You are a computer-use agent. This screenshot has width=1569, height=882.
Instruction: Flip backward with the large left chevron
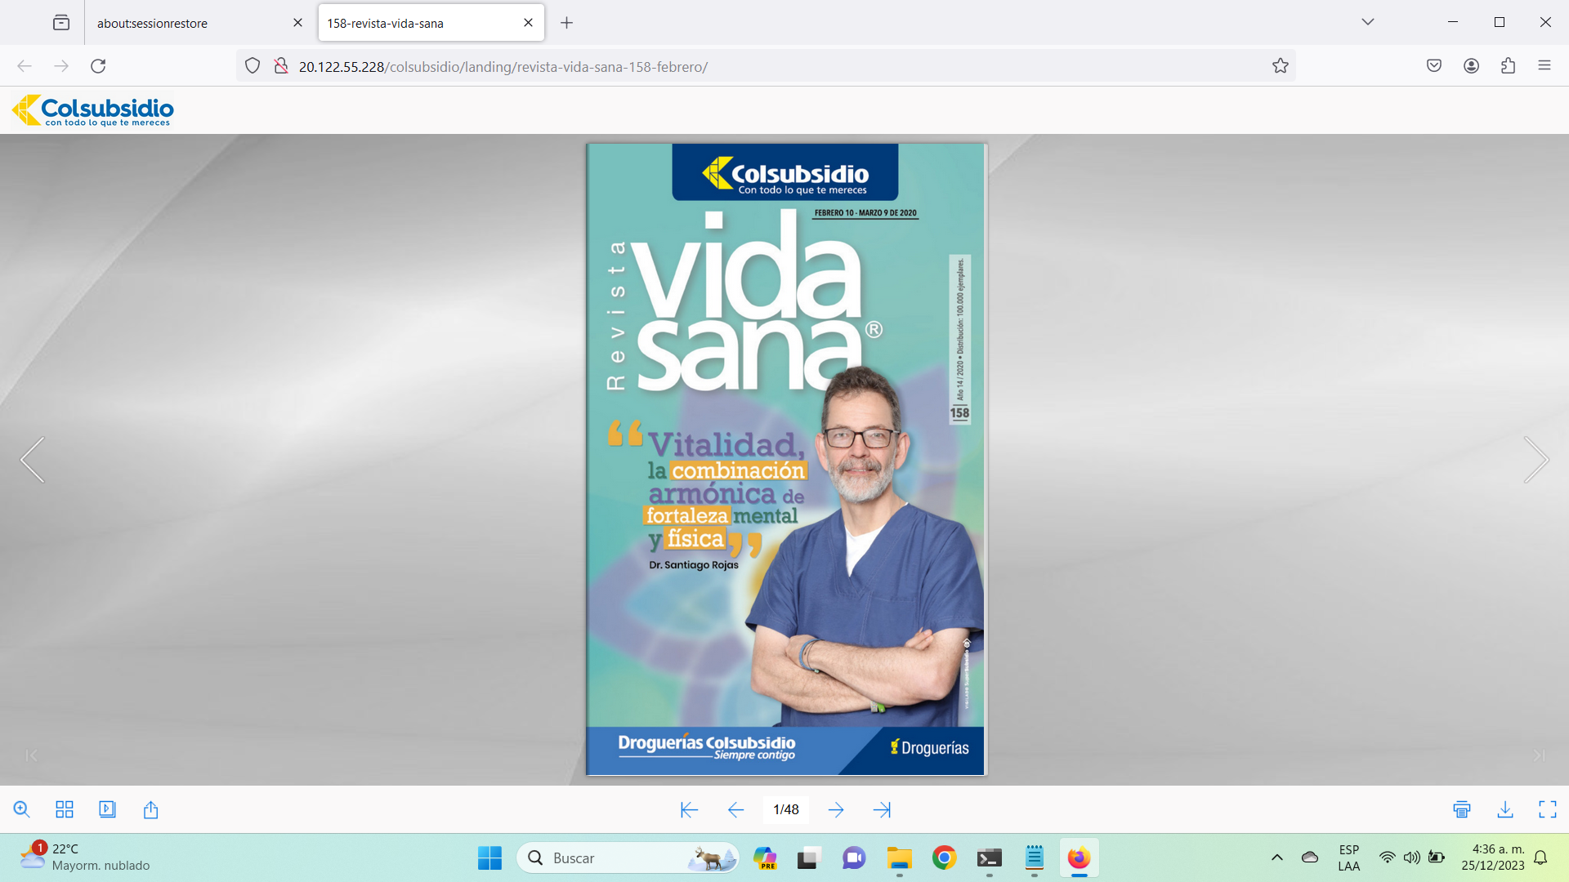pos(33,460)
